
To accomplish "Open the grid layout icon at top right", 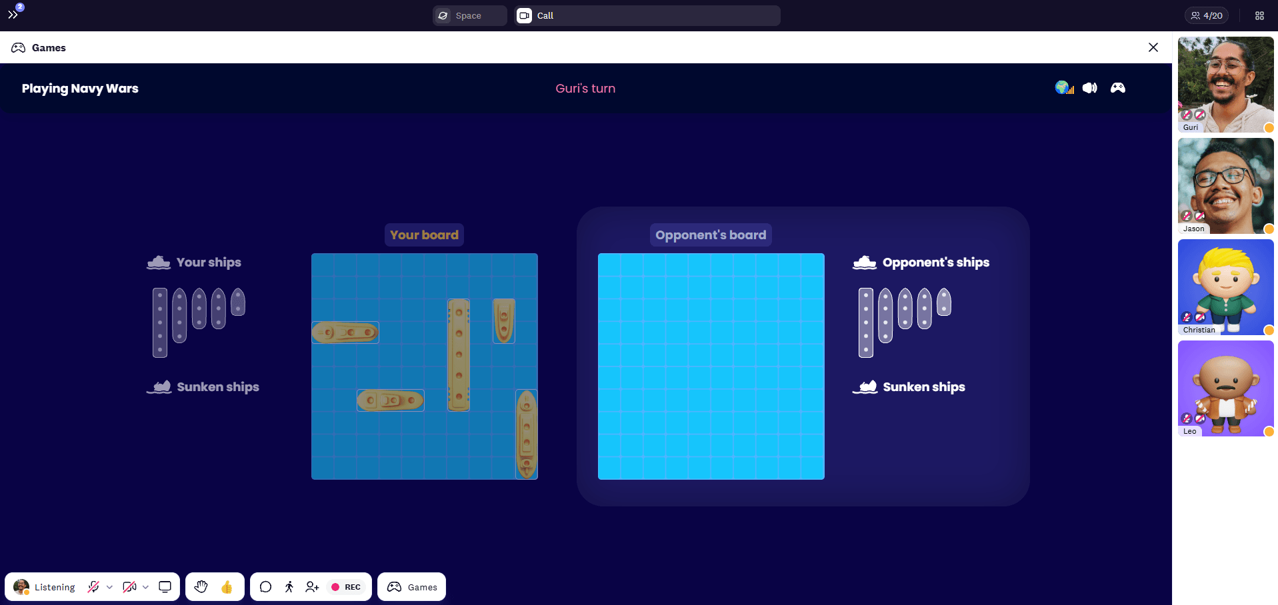I will (1259, 15).
